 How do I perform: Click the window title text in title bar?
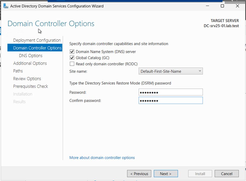57,6
